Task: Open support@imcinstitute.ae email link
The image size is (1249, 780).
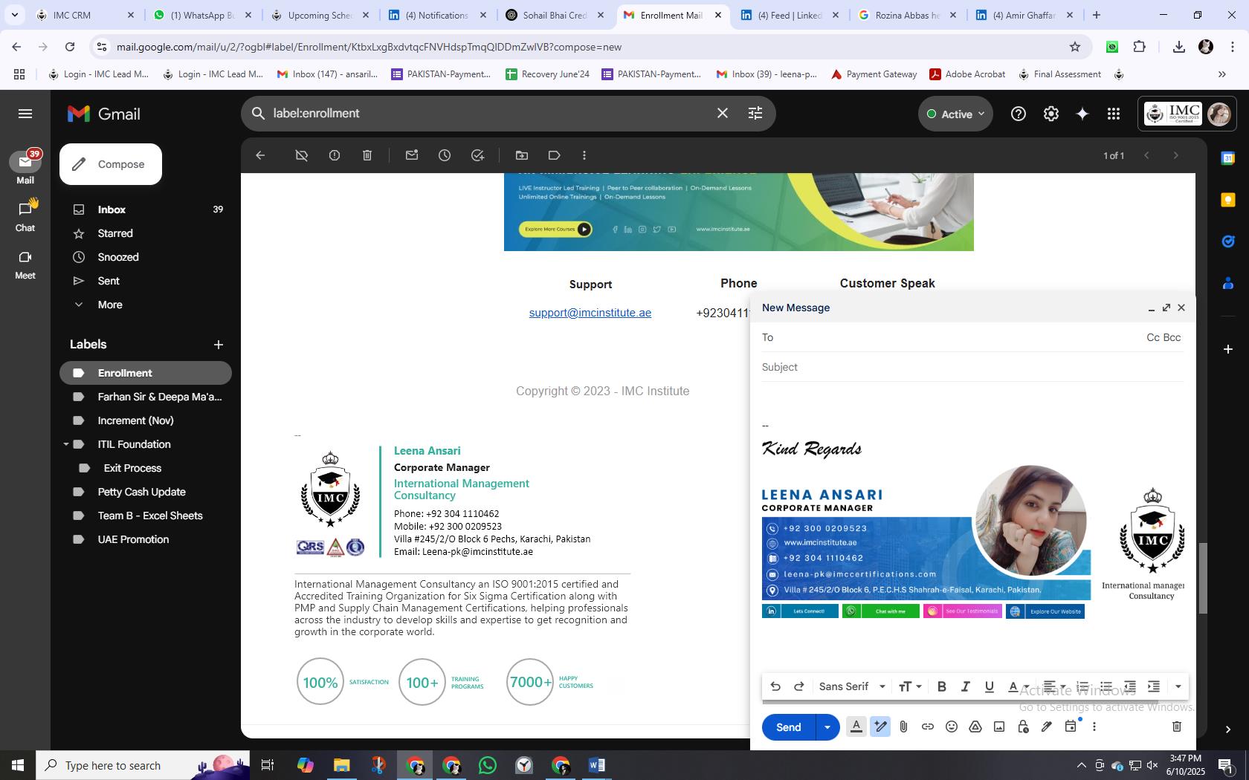Action: click(x=590, y=313)
